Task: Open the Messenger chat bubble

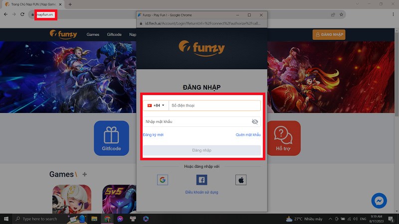Action: (x=379, y=201)
